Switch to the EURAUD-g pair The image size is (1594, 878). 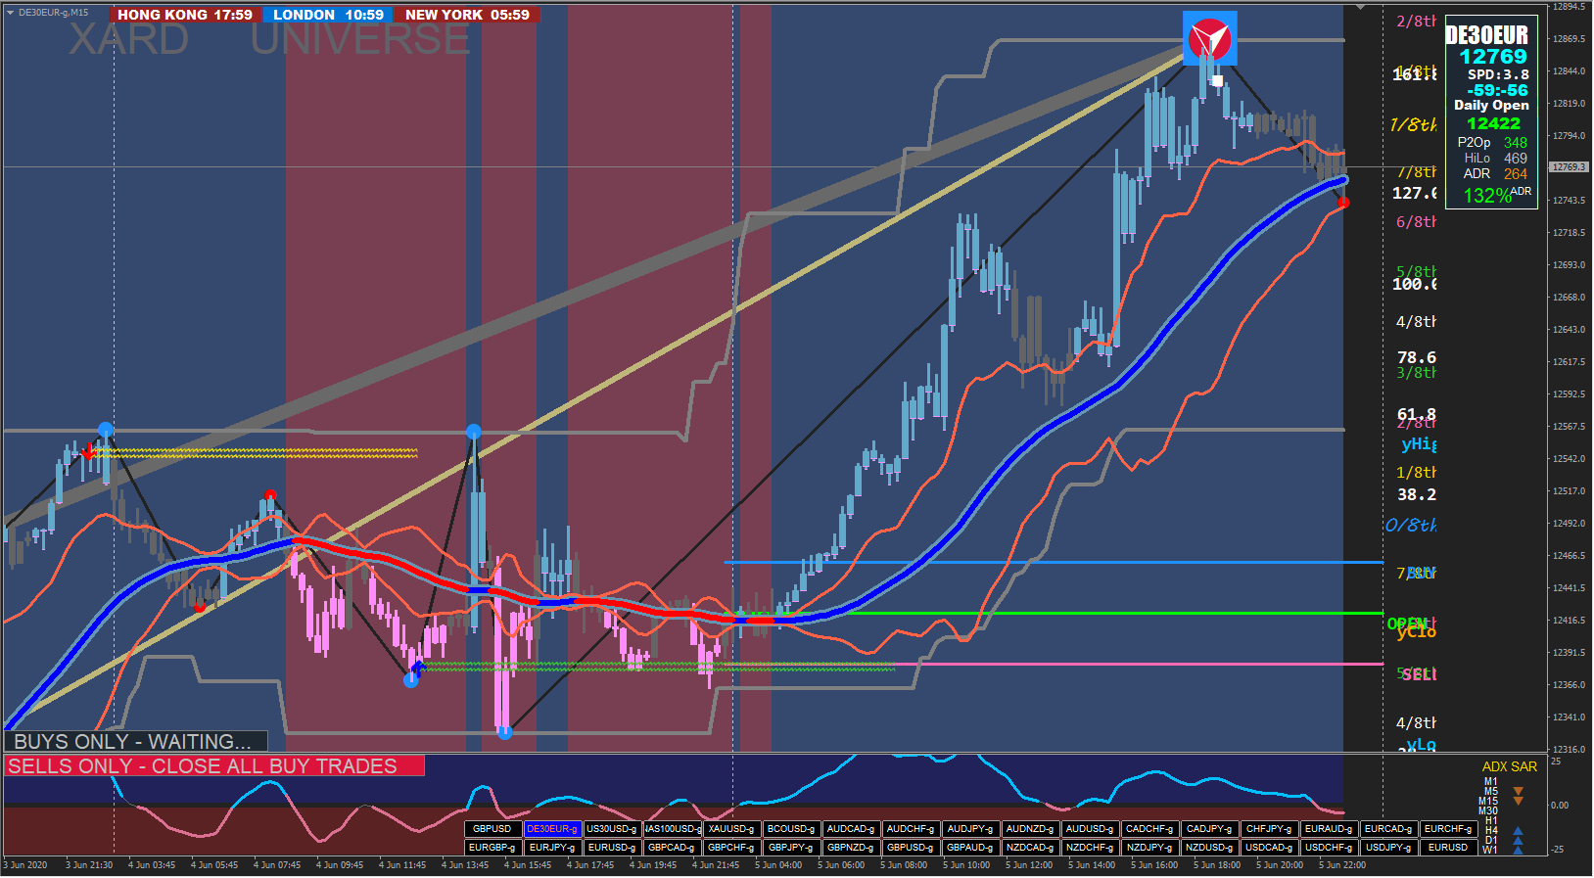pos(1329,829)
